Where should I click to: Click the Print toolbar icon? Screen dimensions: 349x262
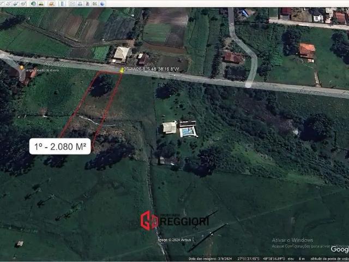click(80, 3)
